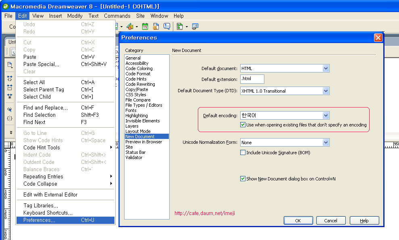The image size is (399, 240).
Task: Open the Modify menu
Action: 75,16
